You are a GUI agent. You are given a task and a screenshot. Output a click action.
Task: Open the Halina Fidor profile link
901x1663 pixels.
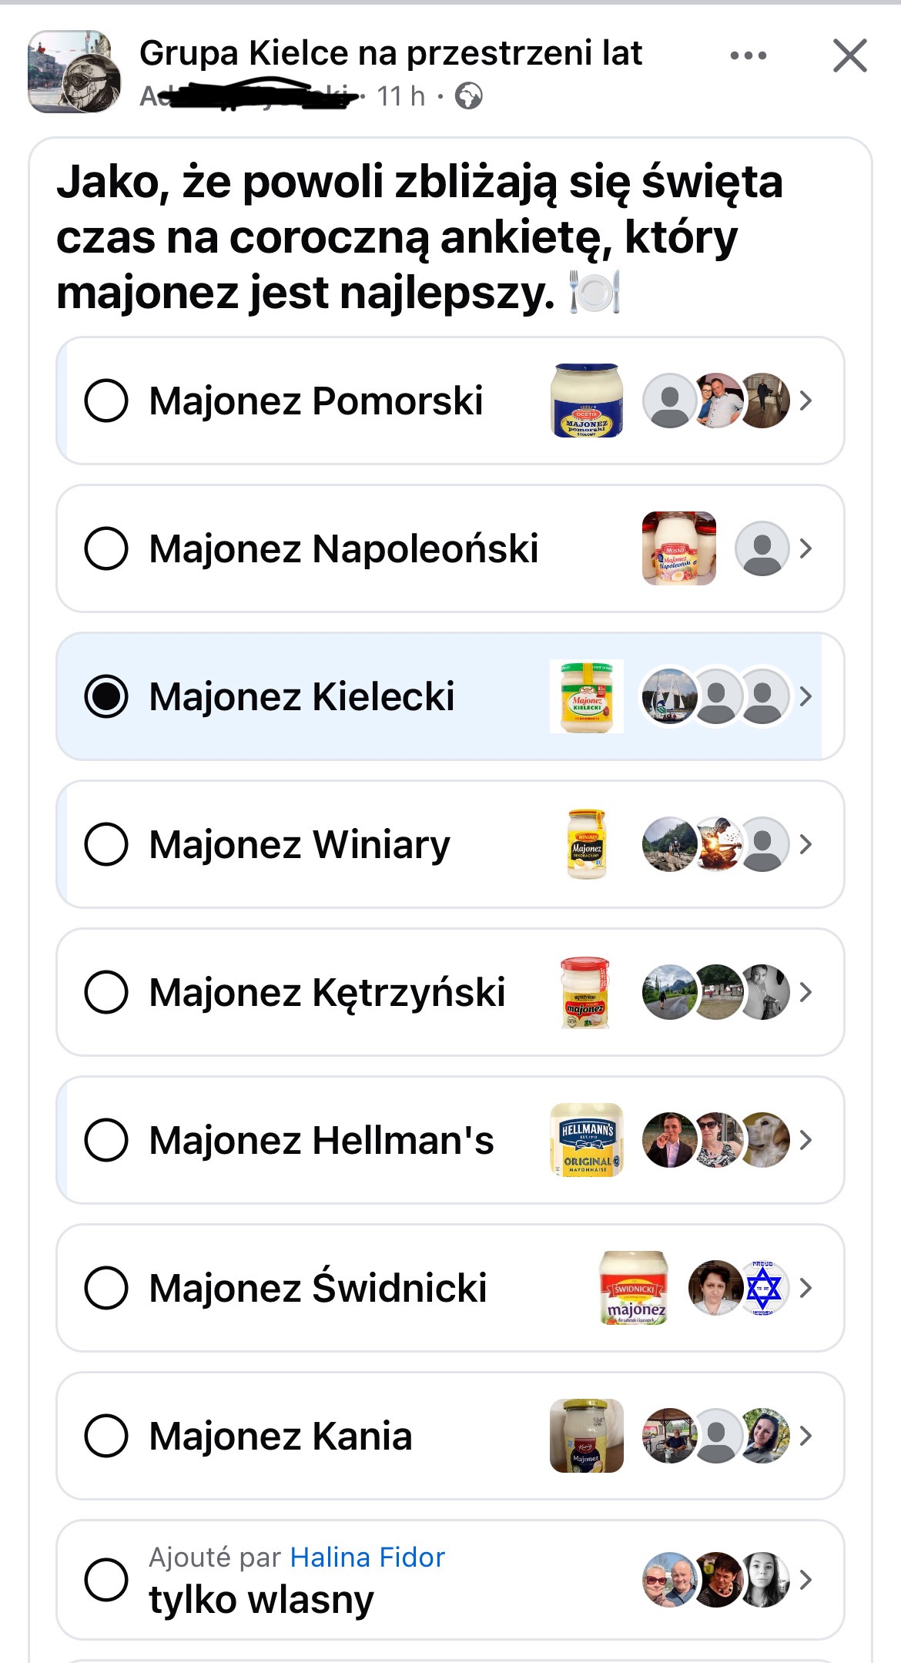(367, 1557)
